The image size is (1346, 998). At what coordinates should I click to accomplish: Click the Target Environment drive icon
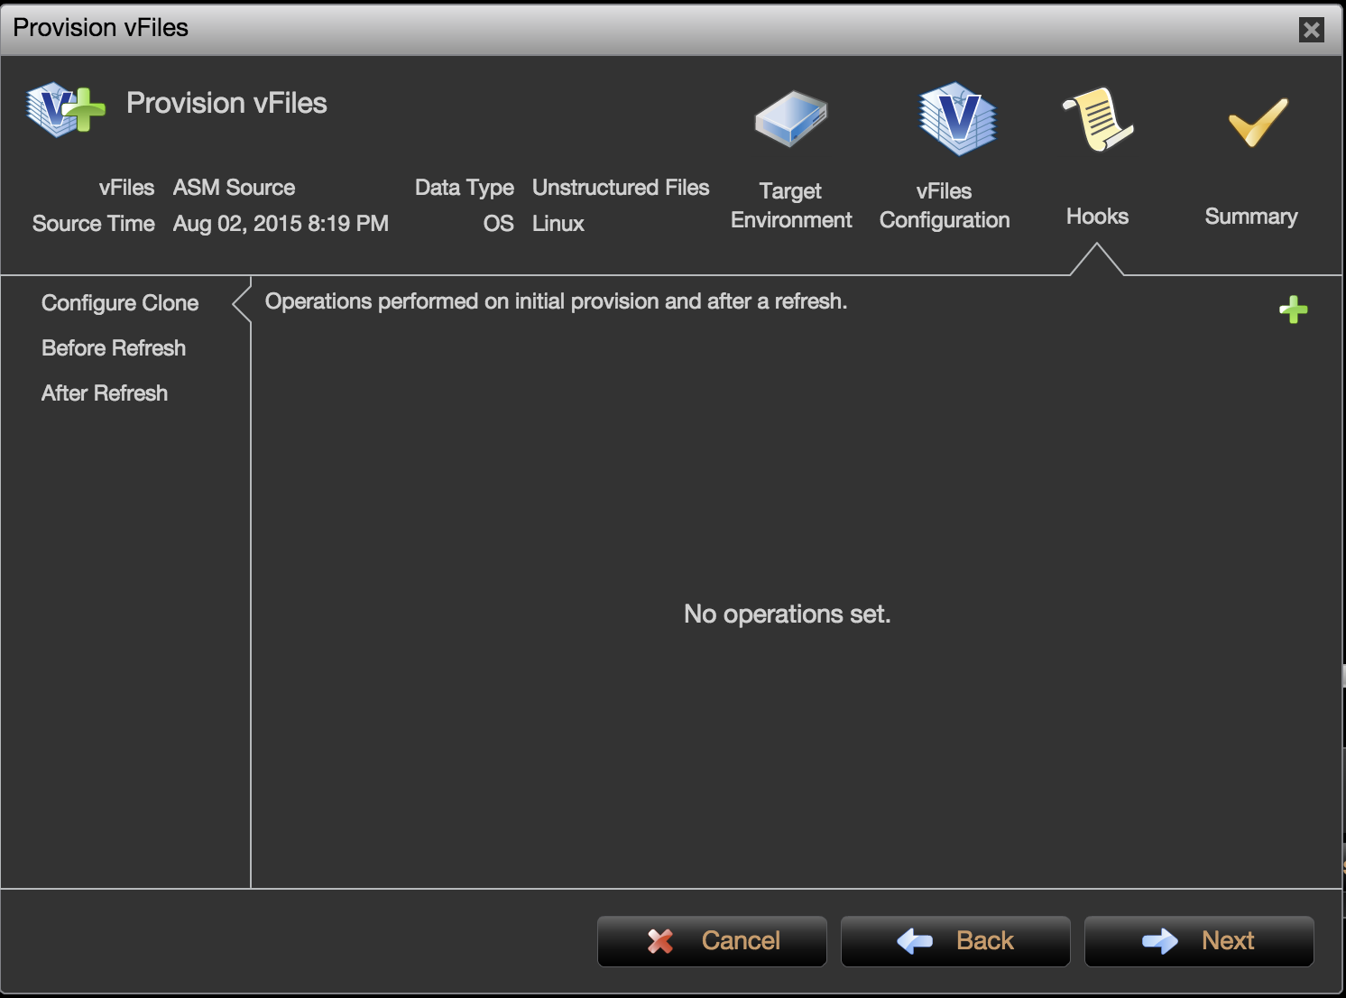pos(790,119)
